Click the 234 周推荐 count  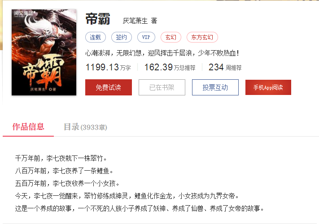pos(225,67)
